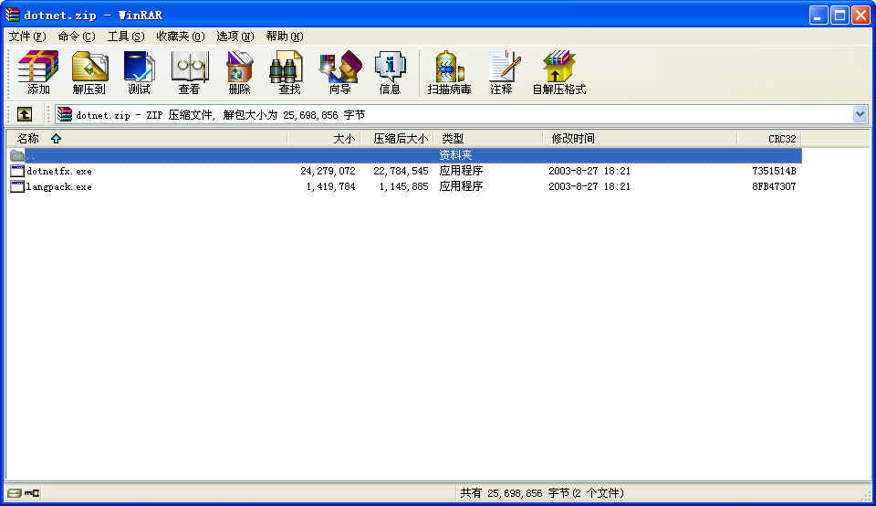
Task: Maximize the WinRAR window
Action: pos(839,16)
